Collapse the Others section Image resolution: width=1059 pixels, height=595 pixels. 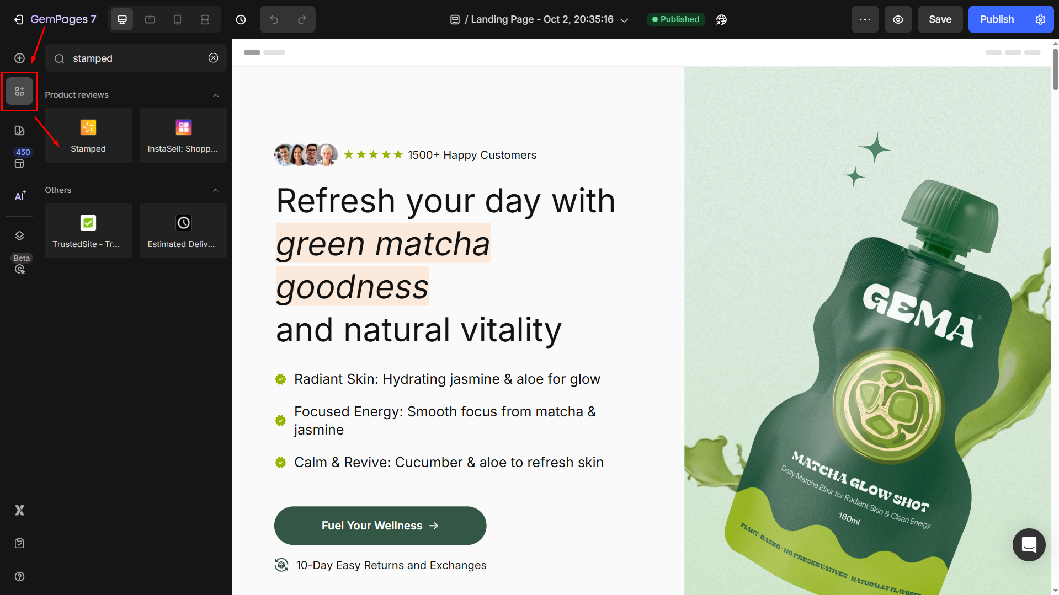click(x=216, y=190)
